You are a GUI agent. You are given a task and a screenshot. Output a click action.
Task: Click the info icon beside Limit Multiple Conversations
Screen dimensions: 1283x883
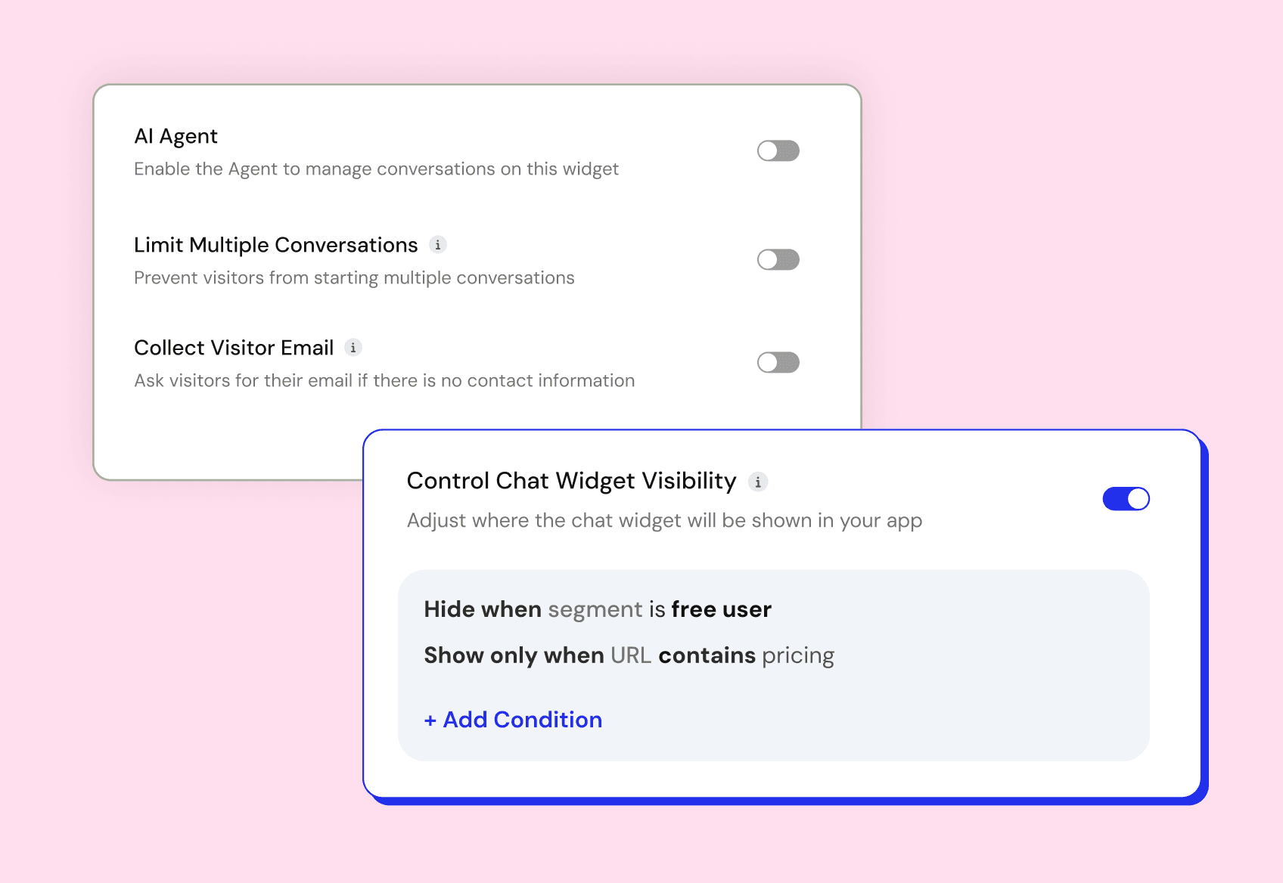click(x=437, y=244)
